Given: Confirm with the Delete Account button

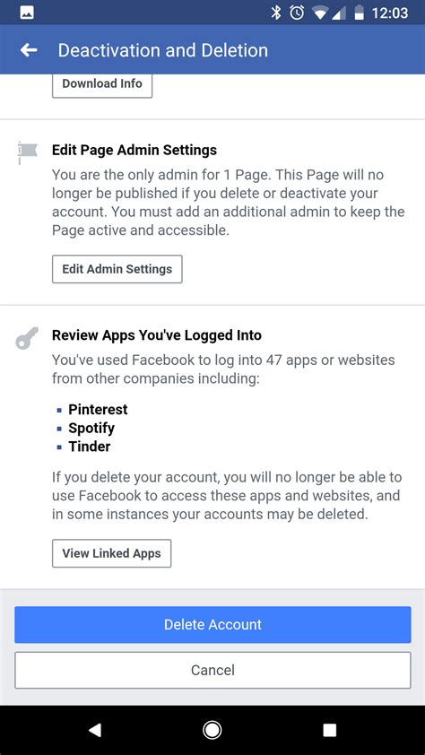Looking at the screenshot, I should tap(212, 624).
